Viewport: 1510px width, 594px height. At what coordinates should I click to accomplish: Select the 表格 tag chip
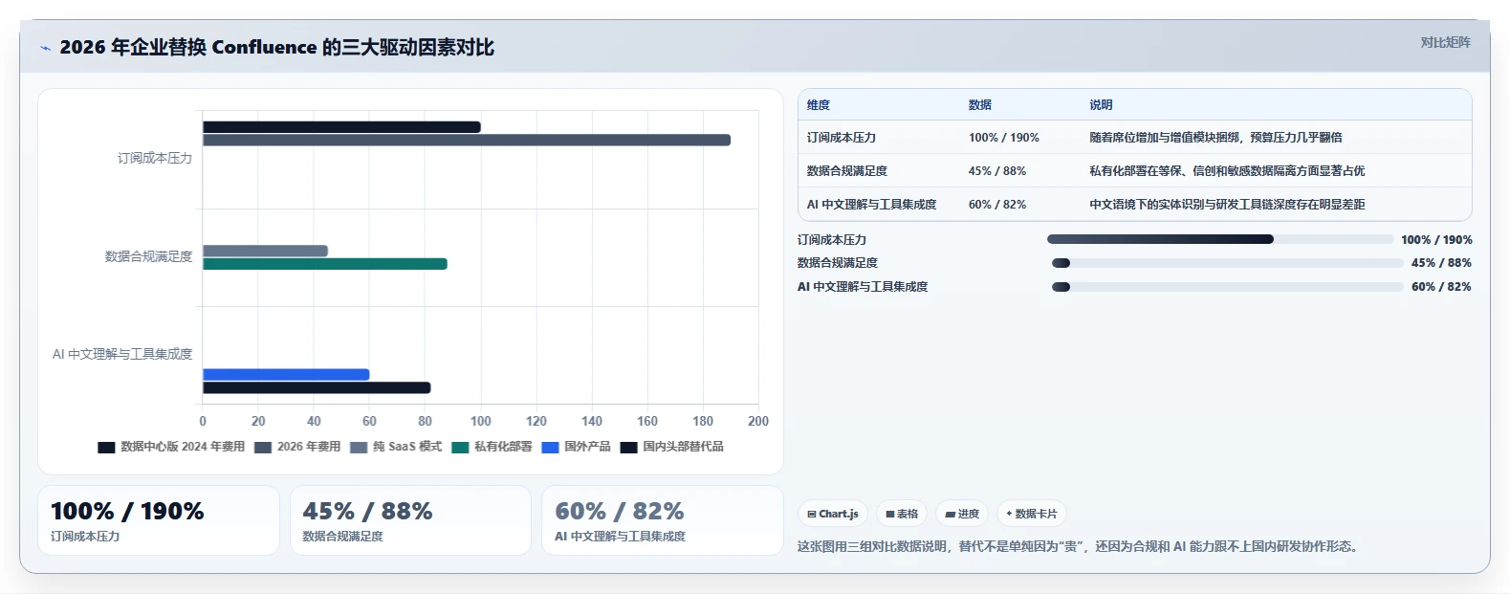pos(902,514)
